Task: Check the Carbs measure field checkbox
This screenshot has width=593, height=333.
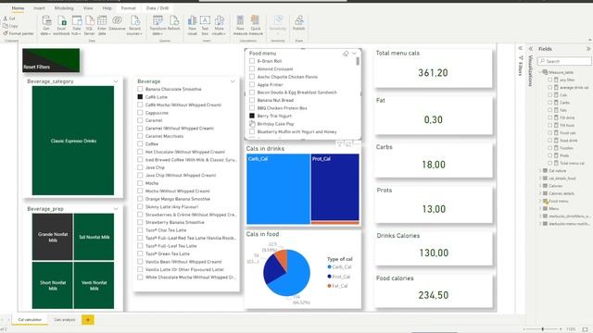Action: (x=549, y=103)
